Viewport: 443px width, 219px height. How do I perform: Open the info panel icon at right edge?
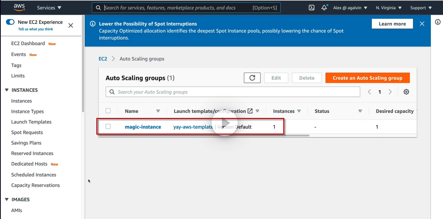(x=438, y=22)
